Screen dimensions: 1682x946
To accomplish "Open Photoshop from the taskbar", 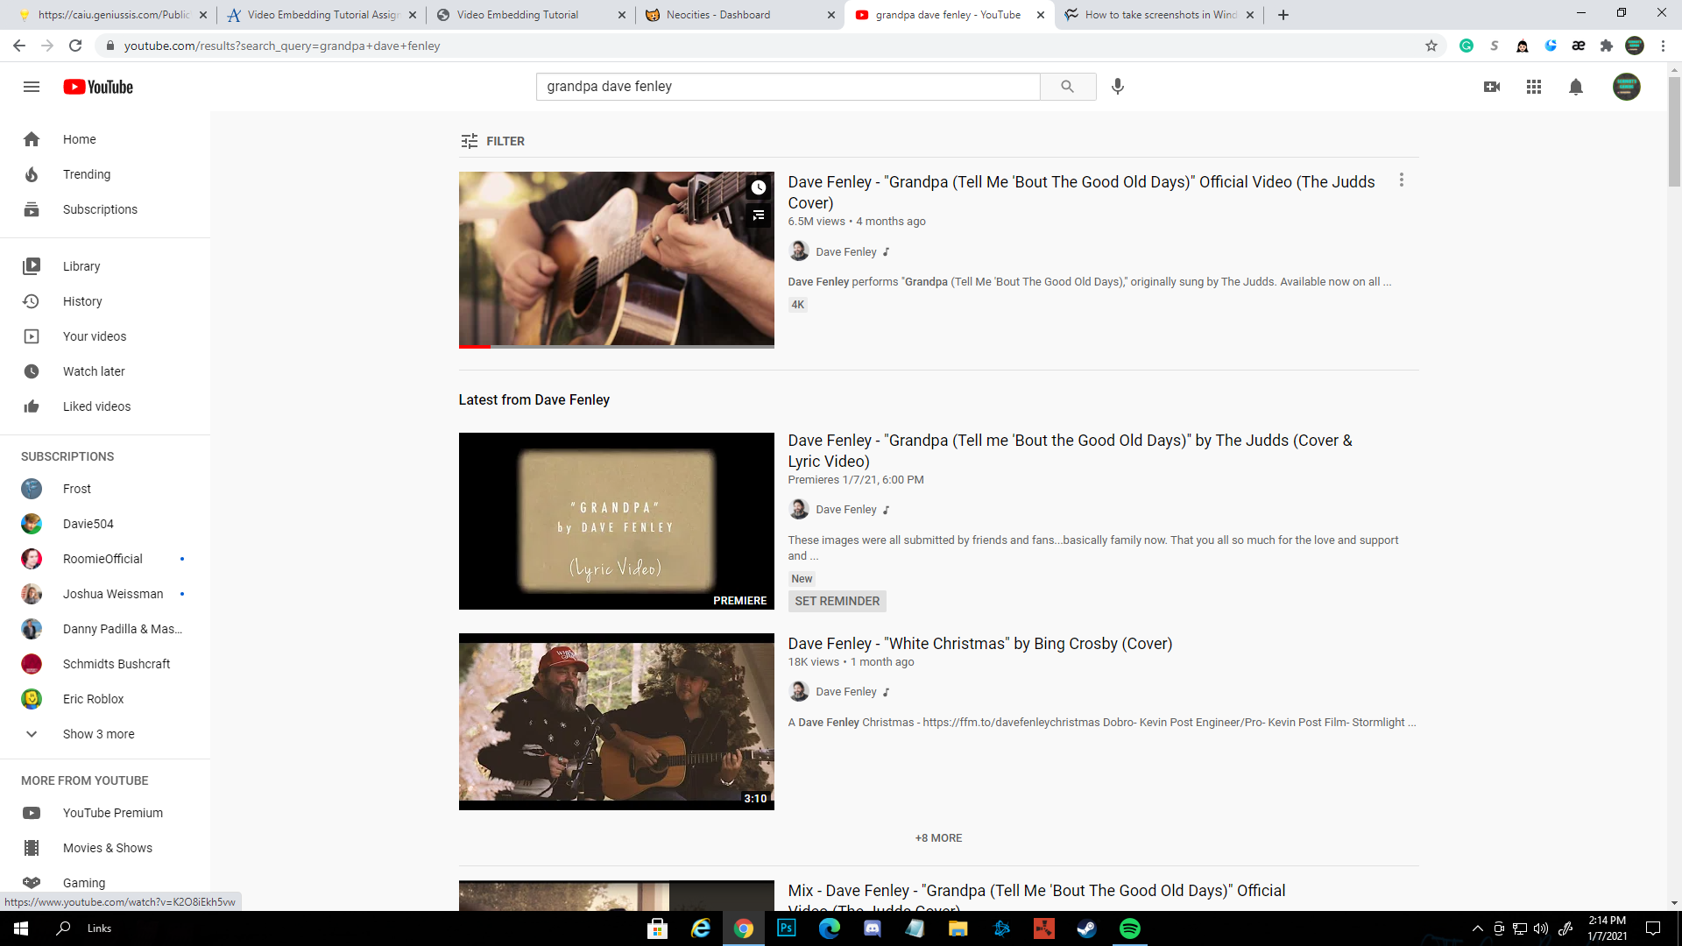I will pos(787,928).
